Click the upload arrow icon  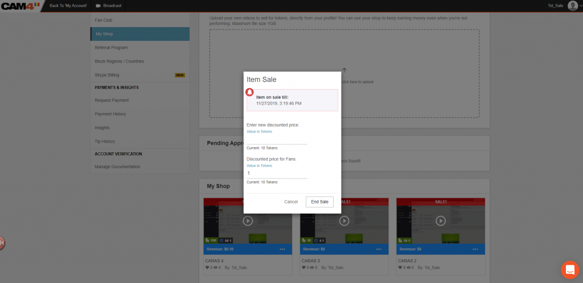(x=344, y=70)
